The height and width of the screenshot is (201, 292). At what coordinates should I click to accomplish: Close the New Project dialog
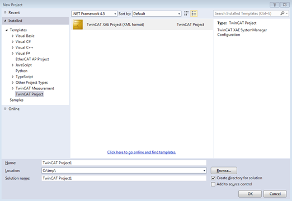pyautogui.click(x=285, y=4)
